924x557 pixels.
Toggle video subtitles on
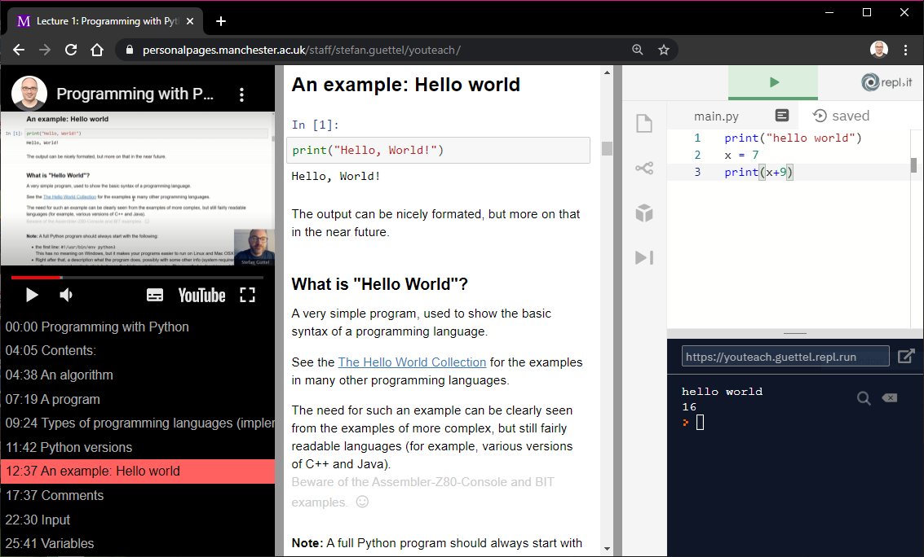(155, 295)
